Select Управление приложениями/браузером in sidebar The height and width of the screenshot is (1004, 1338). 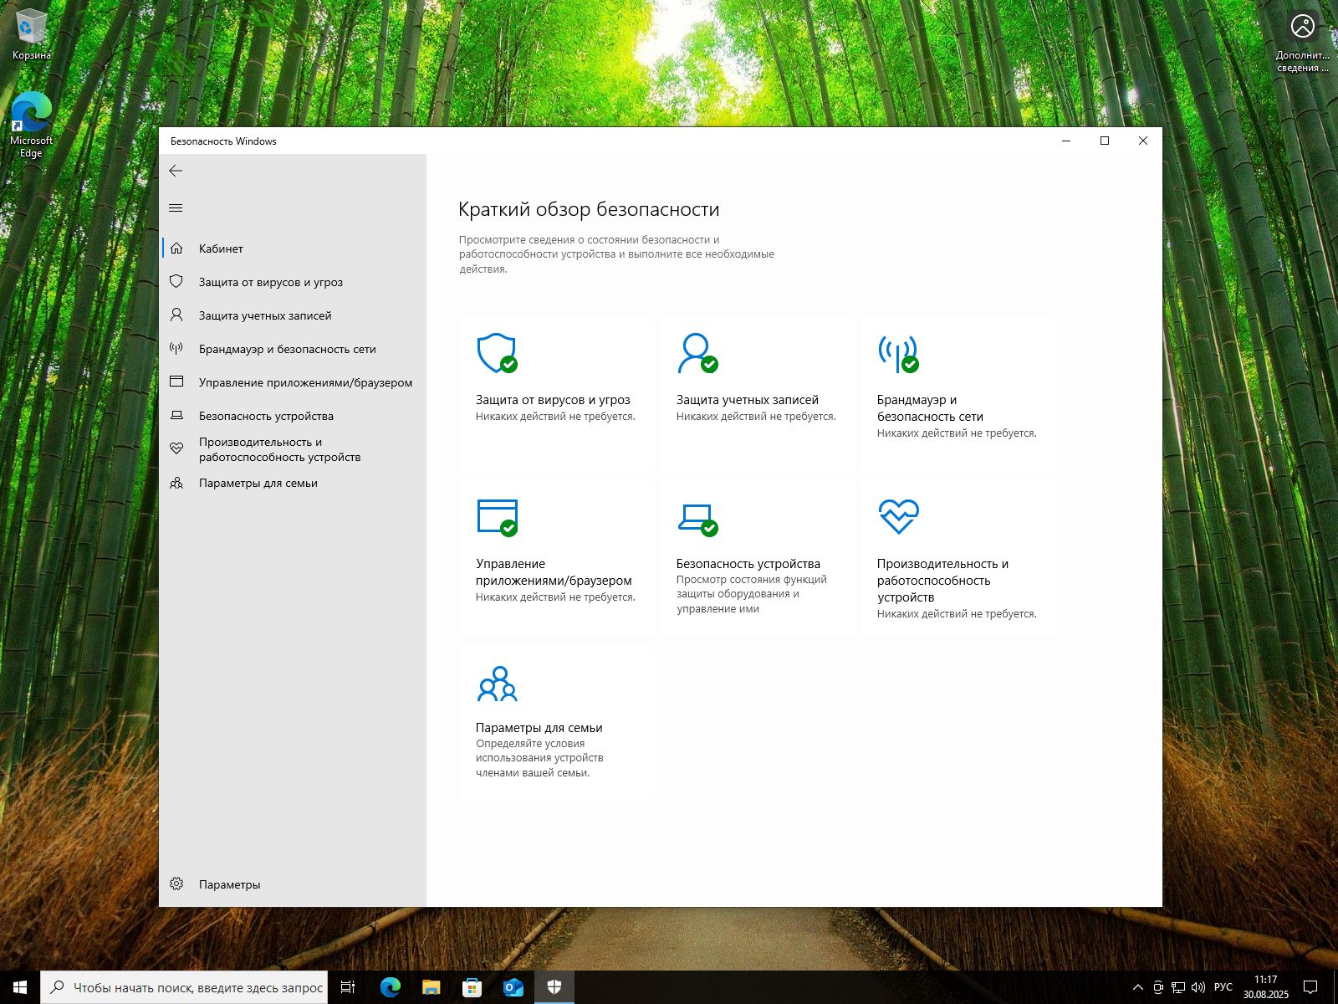tap(293, 382)
